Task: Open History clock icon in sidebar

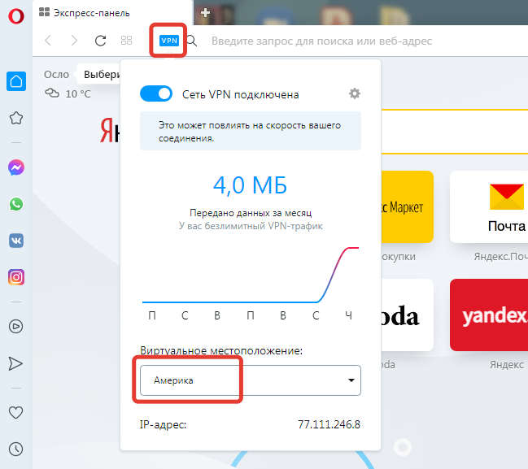Action: coord(15,449)
